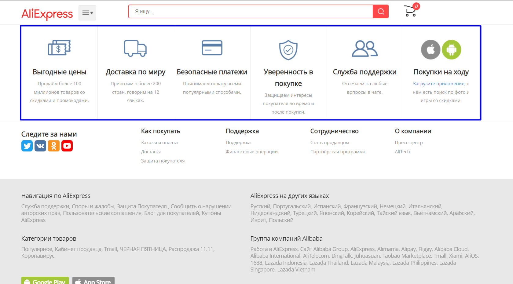Open Блог для покупателей link
This screenshot has height=284, width=513.
171,213
